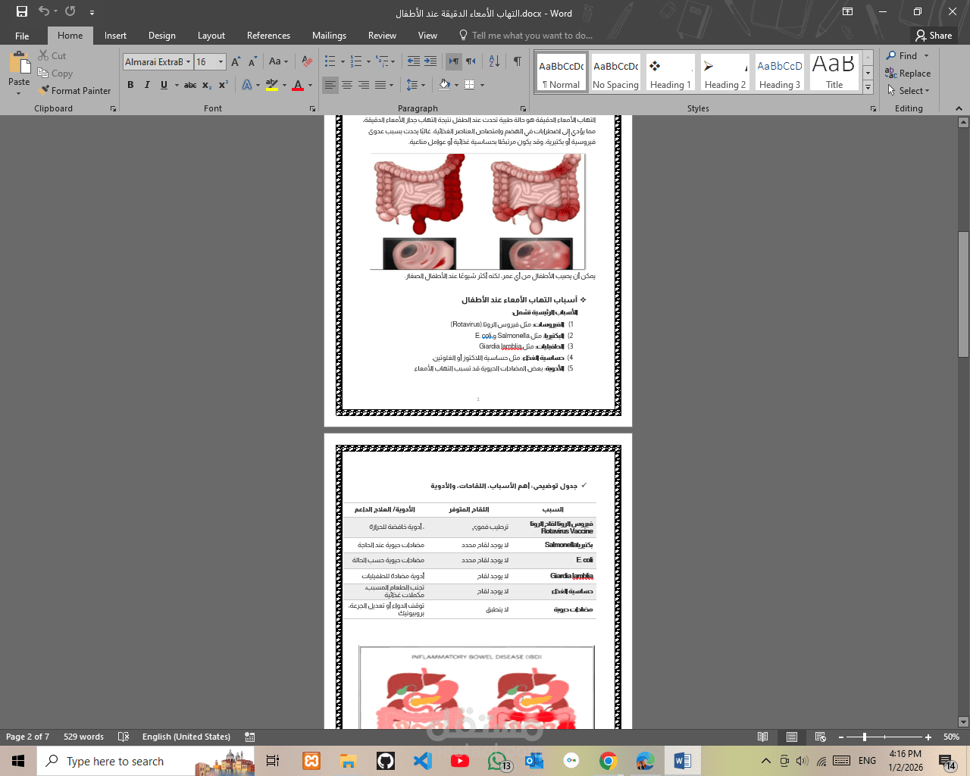Redo using the repeat arrow icon
The height and width of the screenshot is (776, 970).
[70, 11]
